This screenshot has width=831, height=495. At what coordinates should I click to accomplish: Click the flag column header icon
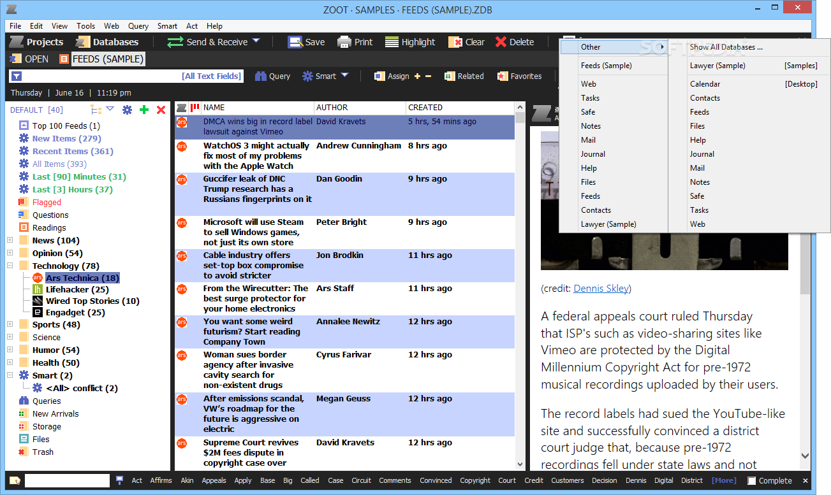tap(195, 108)
